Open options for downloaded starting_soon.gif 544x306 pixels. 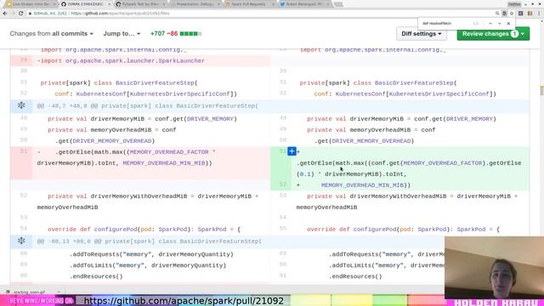click(59, 292)
